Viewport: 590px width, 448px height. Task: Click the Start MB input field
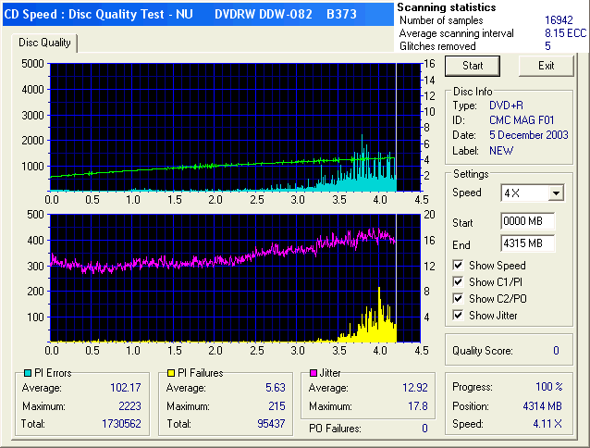[527, 222]
